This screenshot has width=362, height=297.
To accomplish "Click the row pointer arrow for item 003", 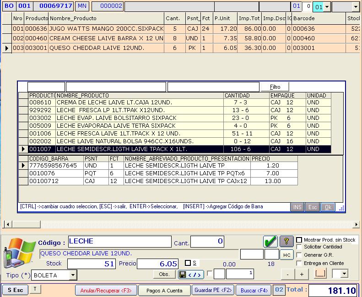I will [7, 48].
